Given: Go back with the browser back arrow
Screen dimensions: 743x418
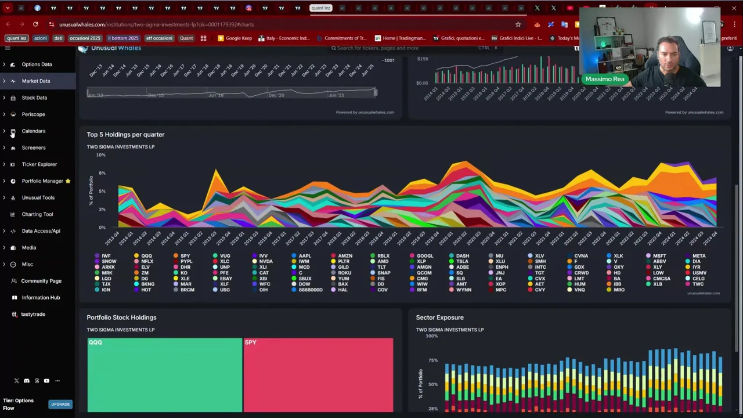Looking at the screenshot, I should pyautogui.click(x=8, y=24).
